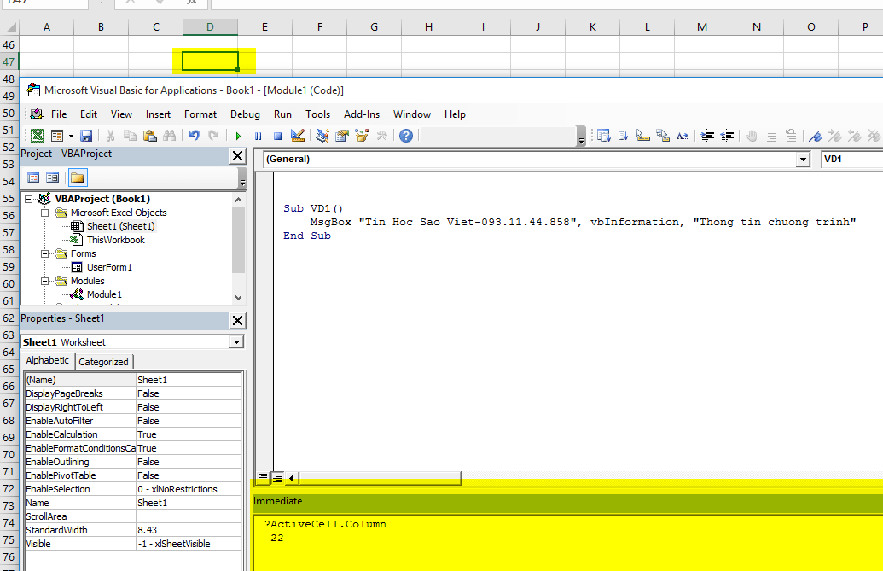Select ThisWorkbook in the project tree
Viewport: 883px width, 571px height.
coord(115,240)
